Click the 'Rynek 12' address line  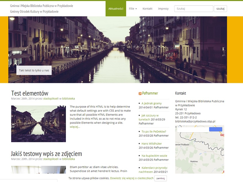(181, 109)
